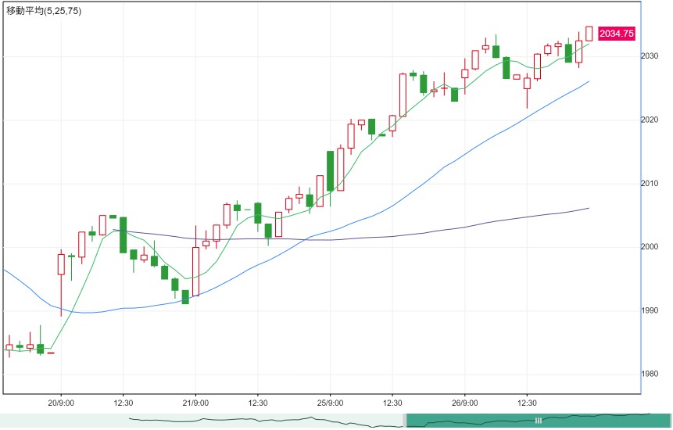The image size is (673, 430).
Task: Click the 2010 price axis label
Action: coord(650,184)
